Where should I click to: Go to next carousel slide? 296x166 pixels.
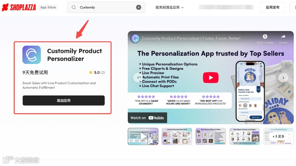coord(283,77)
